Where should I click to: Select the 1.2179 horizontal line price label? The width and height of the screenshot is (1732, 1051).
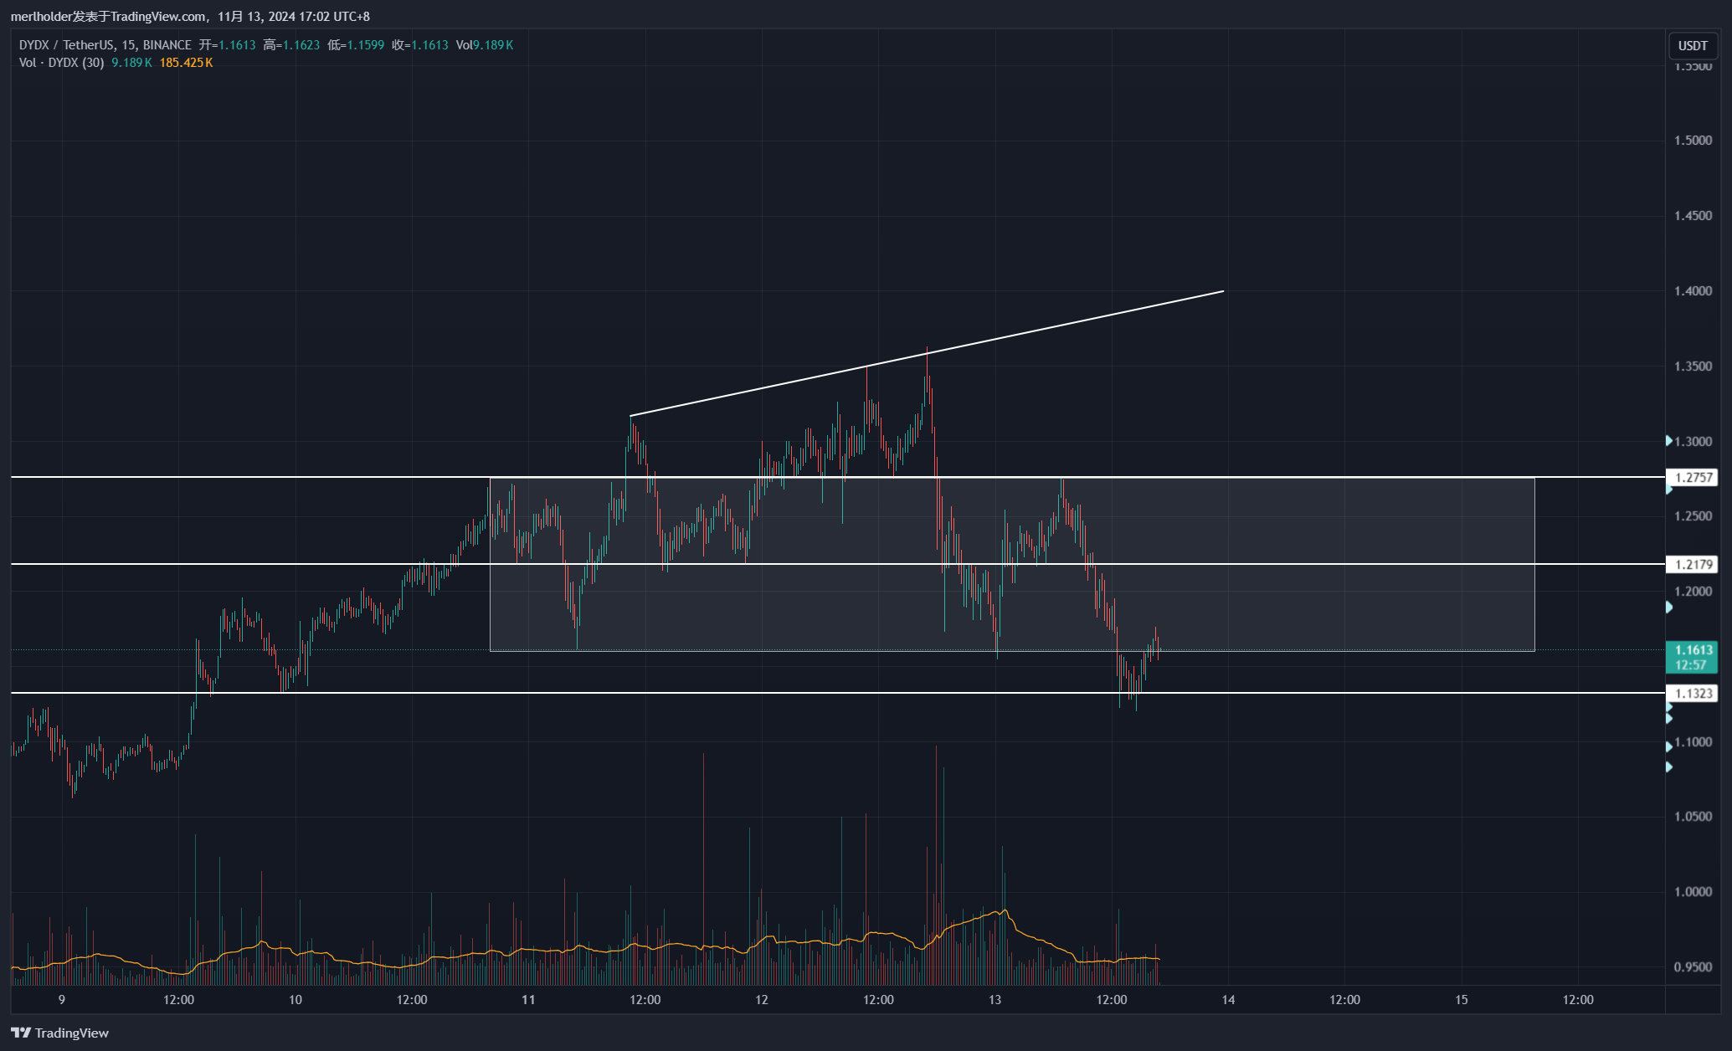click(1693, 564)
